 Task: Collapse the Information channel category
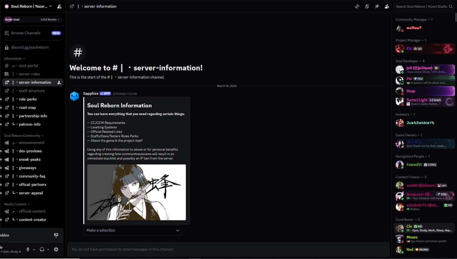coord(14,59)
